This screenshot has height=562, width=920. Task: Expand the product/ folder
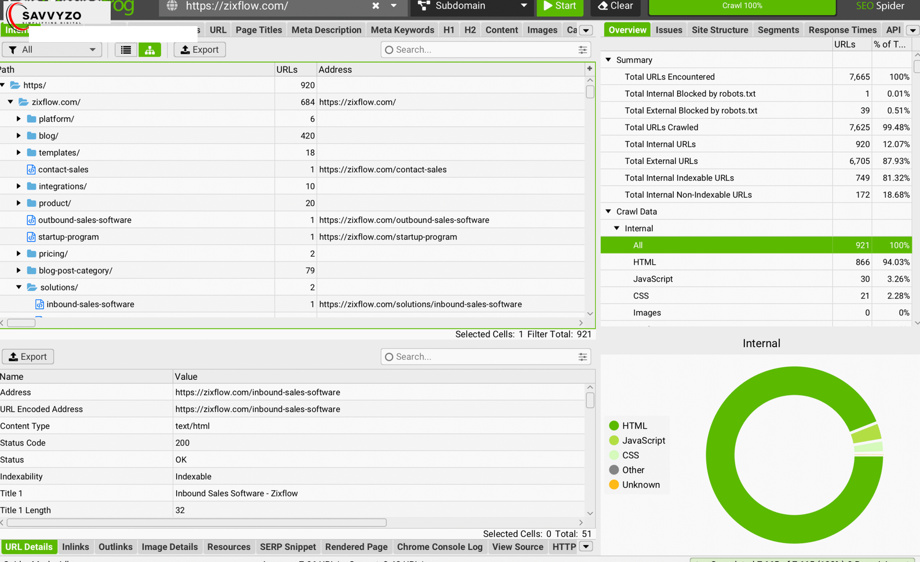click(19, 203)
